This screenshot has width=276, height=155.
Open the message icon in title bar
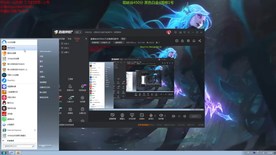tap(176, 32)
